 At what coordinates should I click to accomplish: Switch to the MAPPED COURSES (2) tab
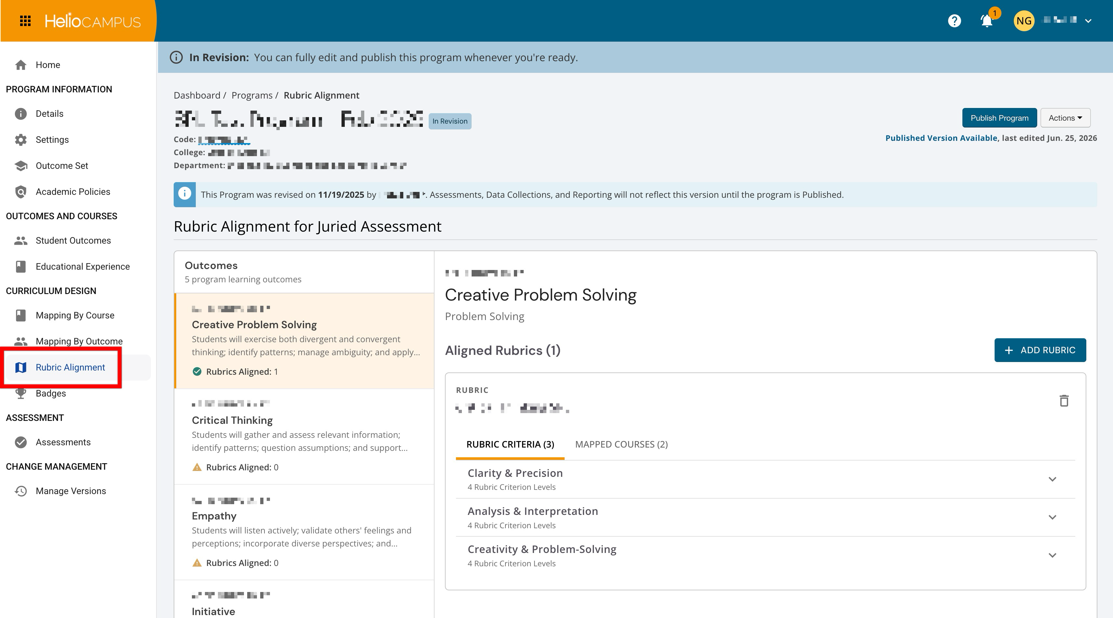click(621, 444)
